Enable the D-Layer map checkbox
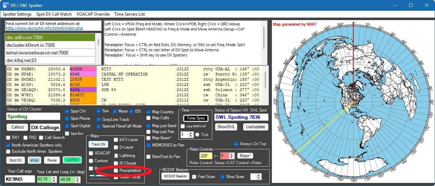 [116, 147]
